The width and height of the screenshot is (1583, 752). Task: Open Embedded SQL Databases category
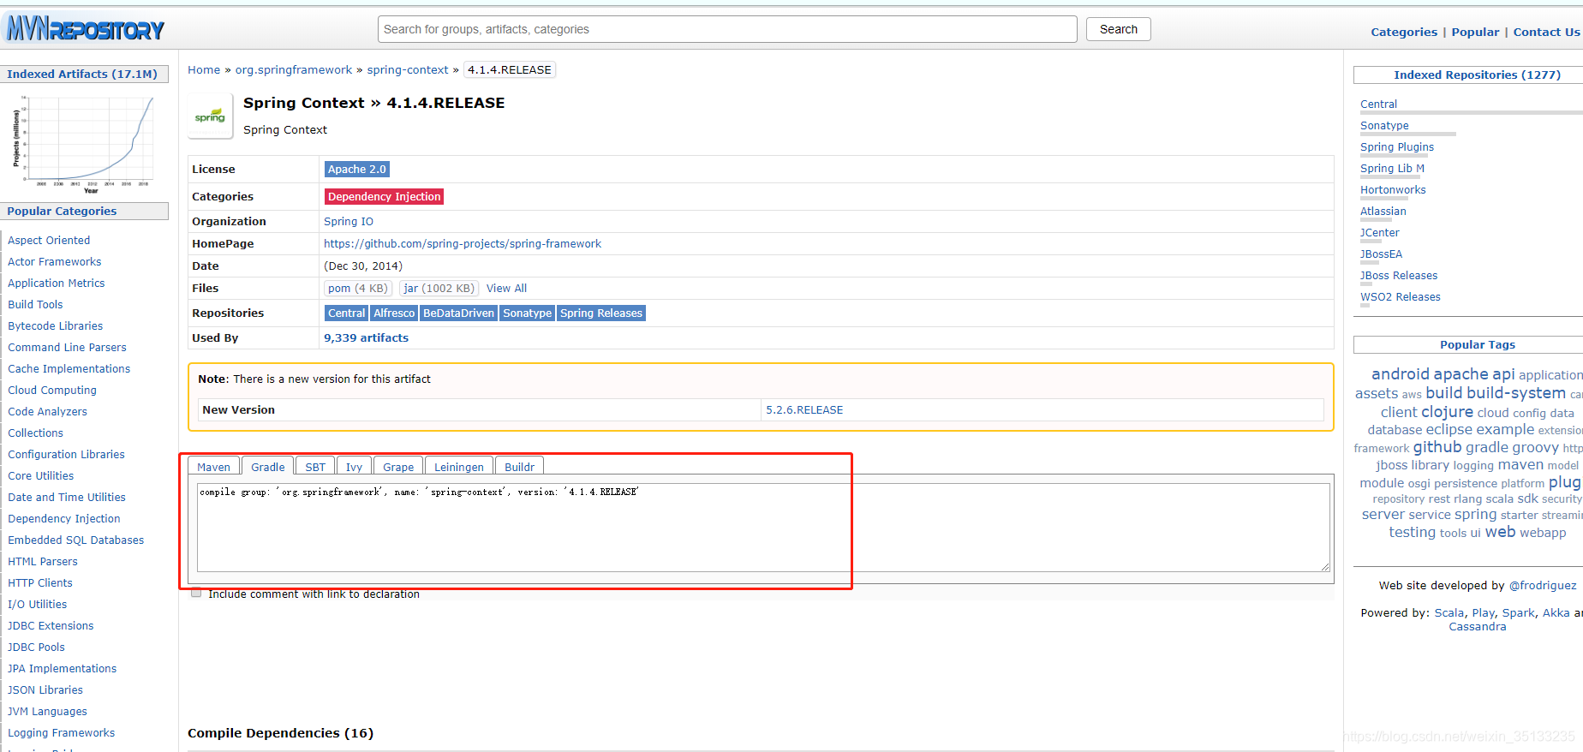pyautogui.click(x=76, y=540)
